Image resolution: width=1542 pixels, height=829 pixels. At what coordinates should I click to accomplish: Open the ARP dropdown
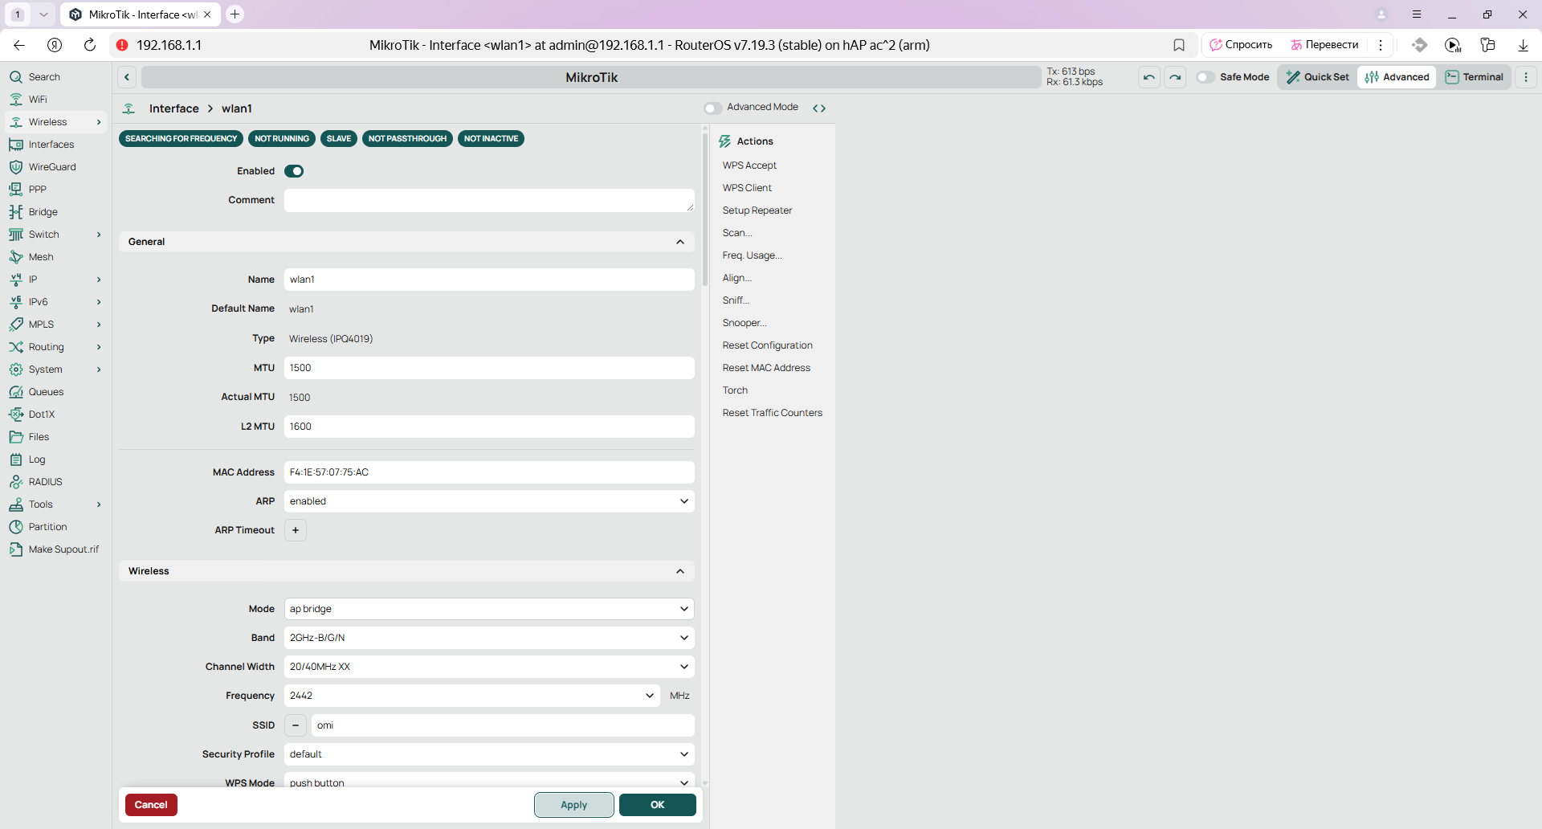click(x=489, y=501)
